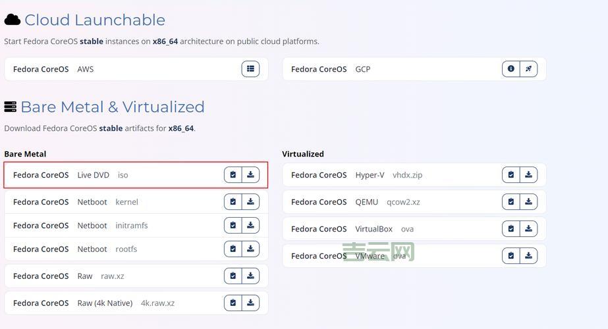608x329 pixels.
Task: Download the Hyper-V vhdx.zip image
Action: (x=528, y=175)
